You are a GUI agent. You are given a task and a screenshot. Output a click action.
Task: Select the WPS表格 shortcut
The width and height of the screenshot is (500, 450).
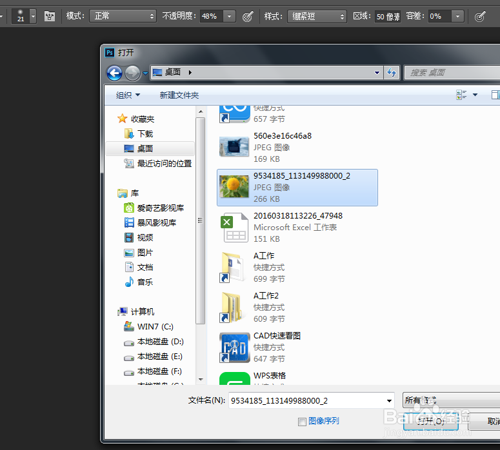click(297, 378)
